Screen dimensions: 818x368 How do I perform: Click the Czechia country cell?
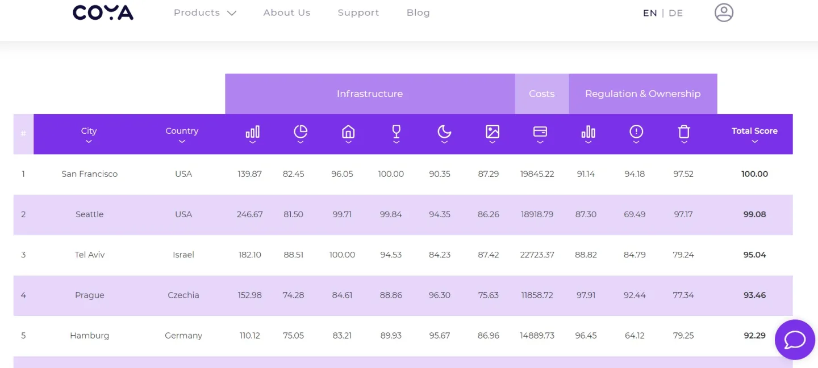[183, 295]
